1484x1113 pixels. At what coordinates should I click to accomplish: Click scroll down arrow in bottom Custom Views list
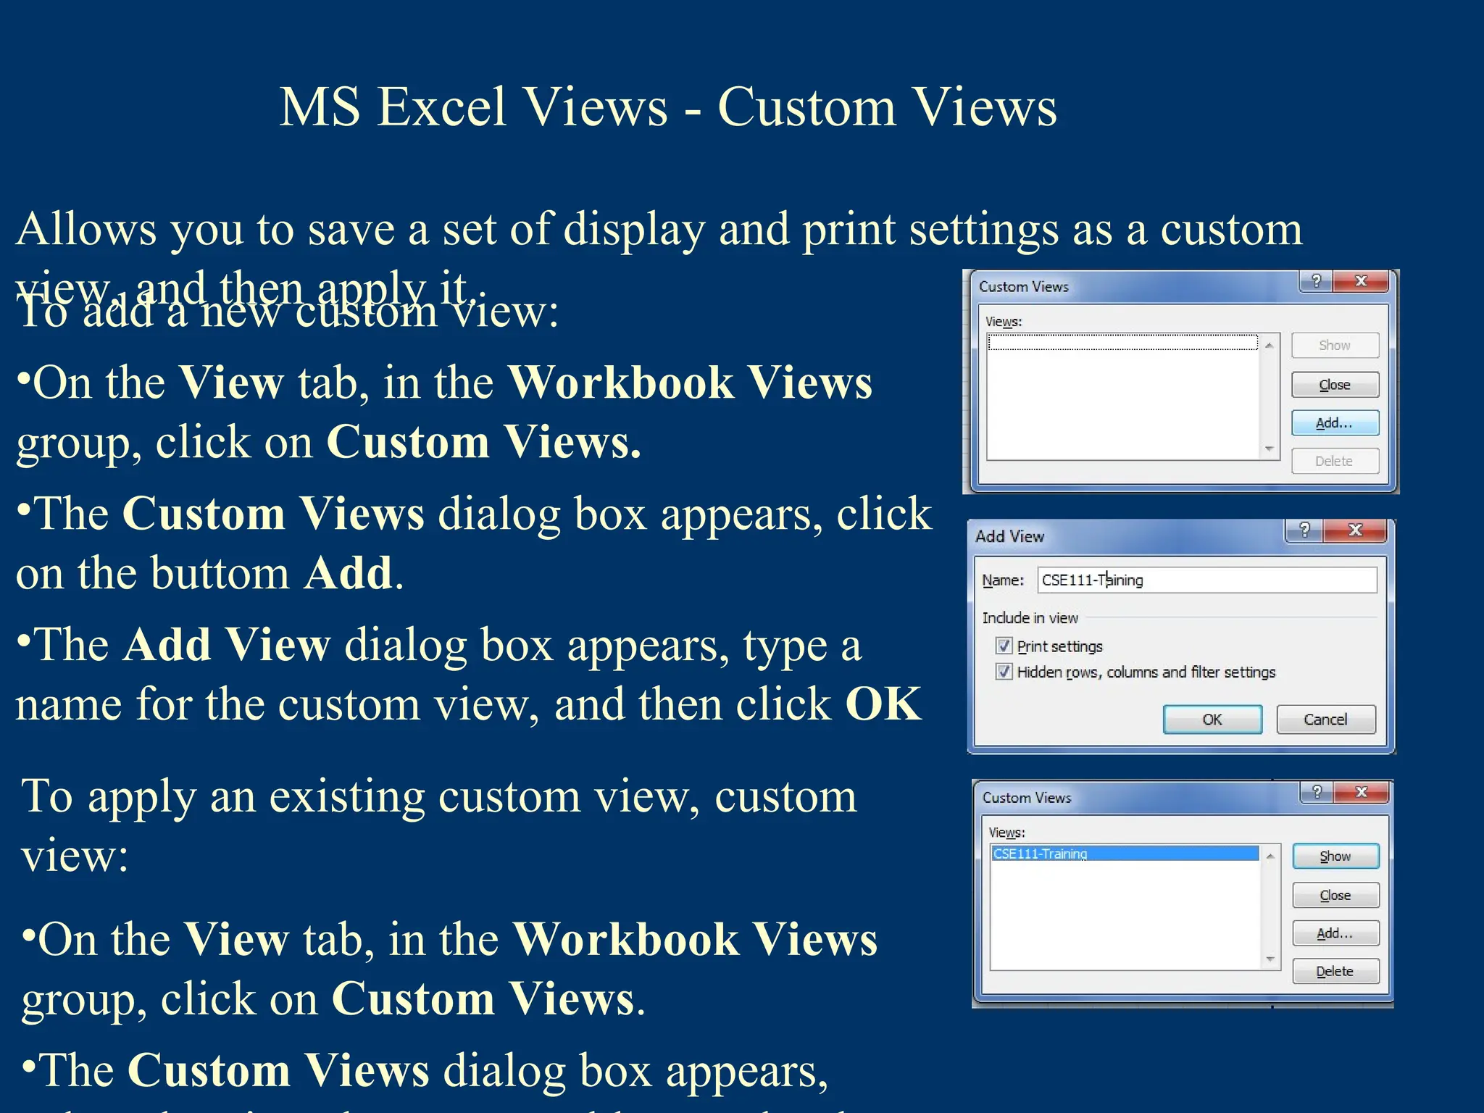click(x=1270, y=959)
